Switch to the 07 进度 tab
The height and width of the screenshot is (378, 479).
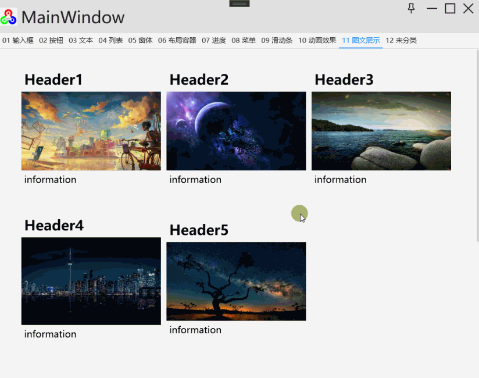(x=214, y=40)
